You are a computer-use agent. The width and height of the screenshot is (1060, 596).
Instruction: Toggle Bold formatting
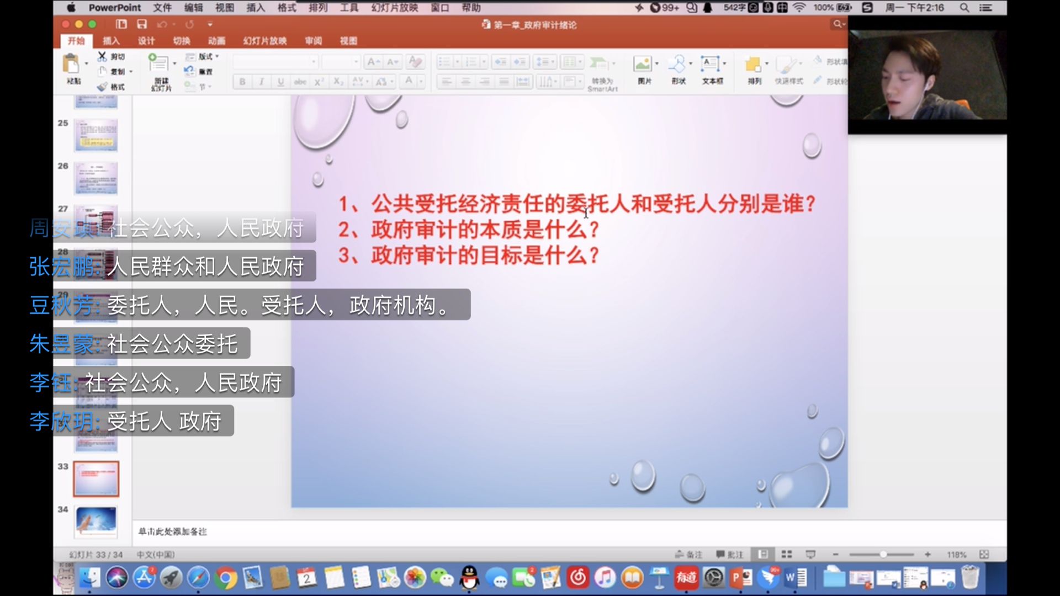[242, 82]
